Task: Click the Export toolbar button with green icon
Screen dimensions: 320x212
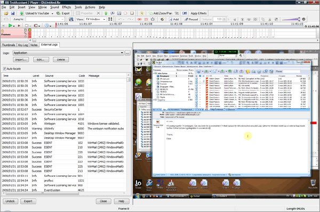Action: [63, 13]
